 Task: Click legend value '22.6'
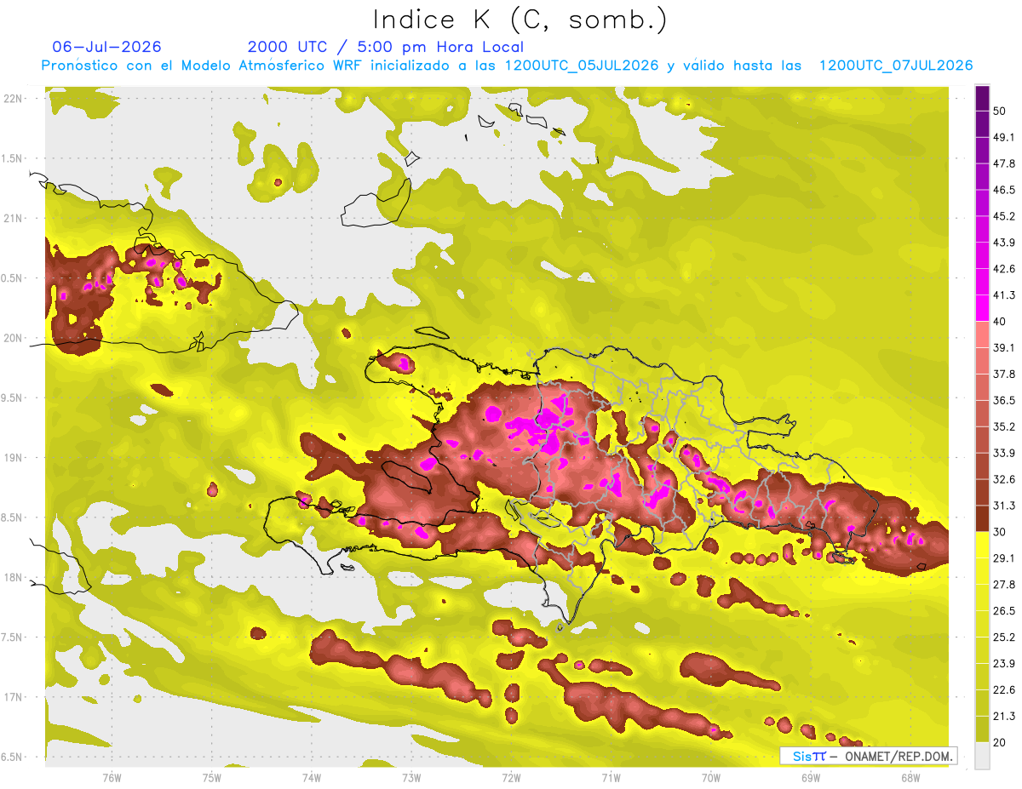click(1004, 689)
